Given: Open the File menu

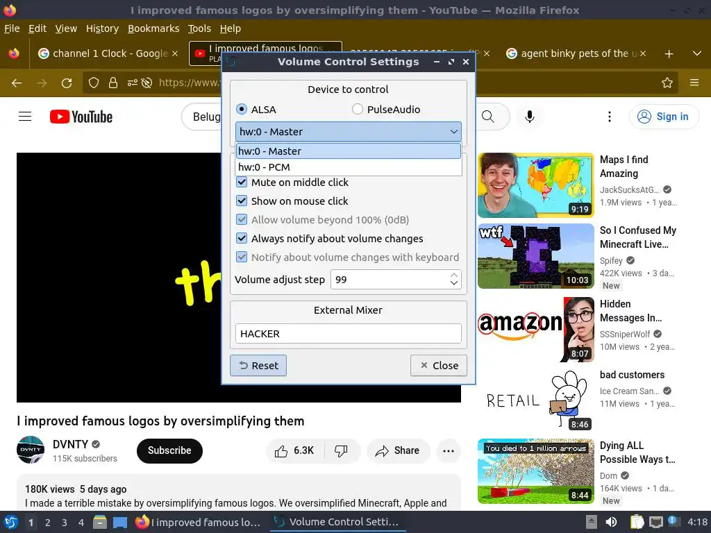Looking at the screenshot, I should point(12,28).
